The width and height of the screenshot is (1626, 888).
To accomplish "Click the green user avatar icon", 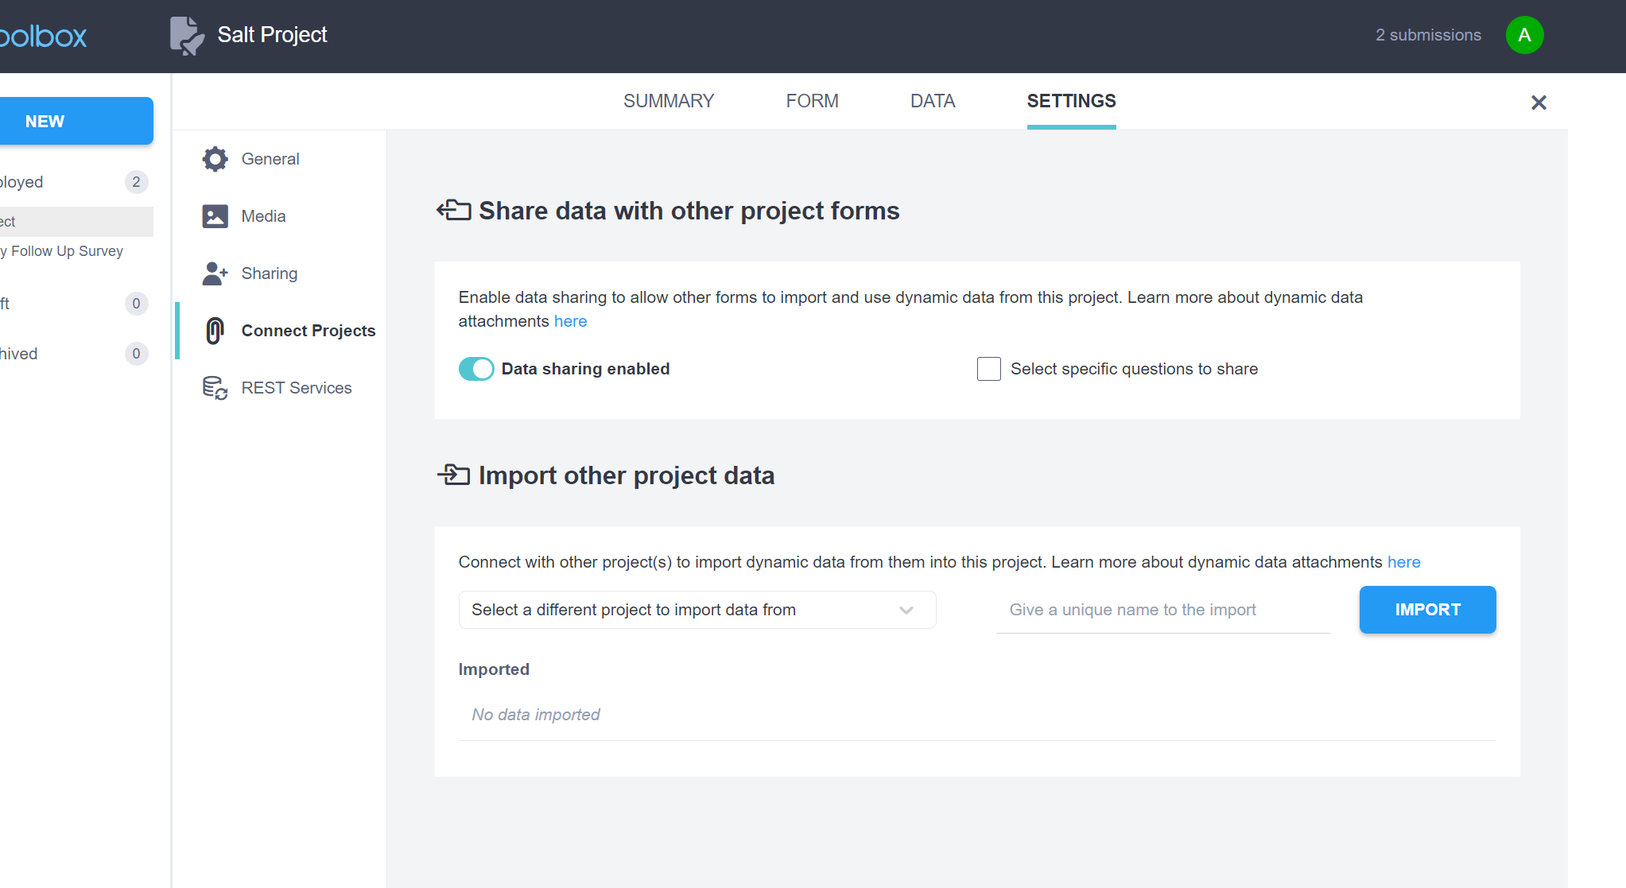I will coord(1524,35).
